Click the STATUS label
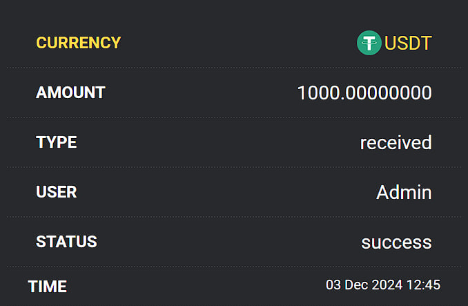Screen dimensions: 468x306 pos(66,242)
